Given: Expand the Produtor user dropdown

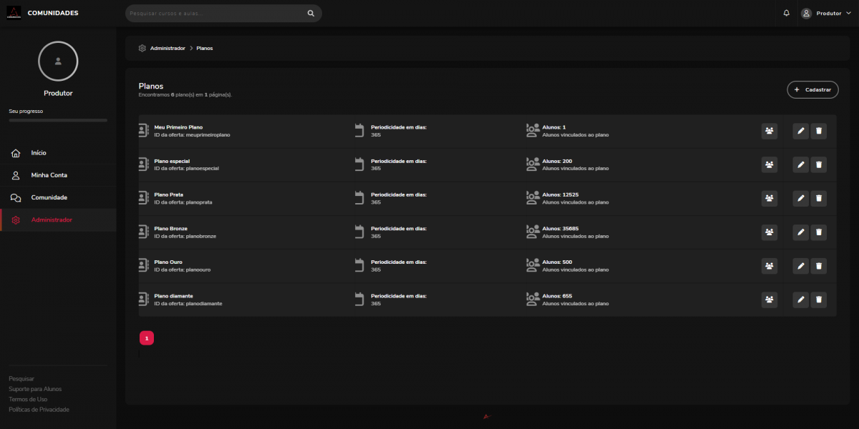Looking at the screenshot, I should (820, 13).
